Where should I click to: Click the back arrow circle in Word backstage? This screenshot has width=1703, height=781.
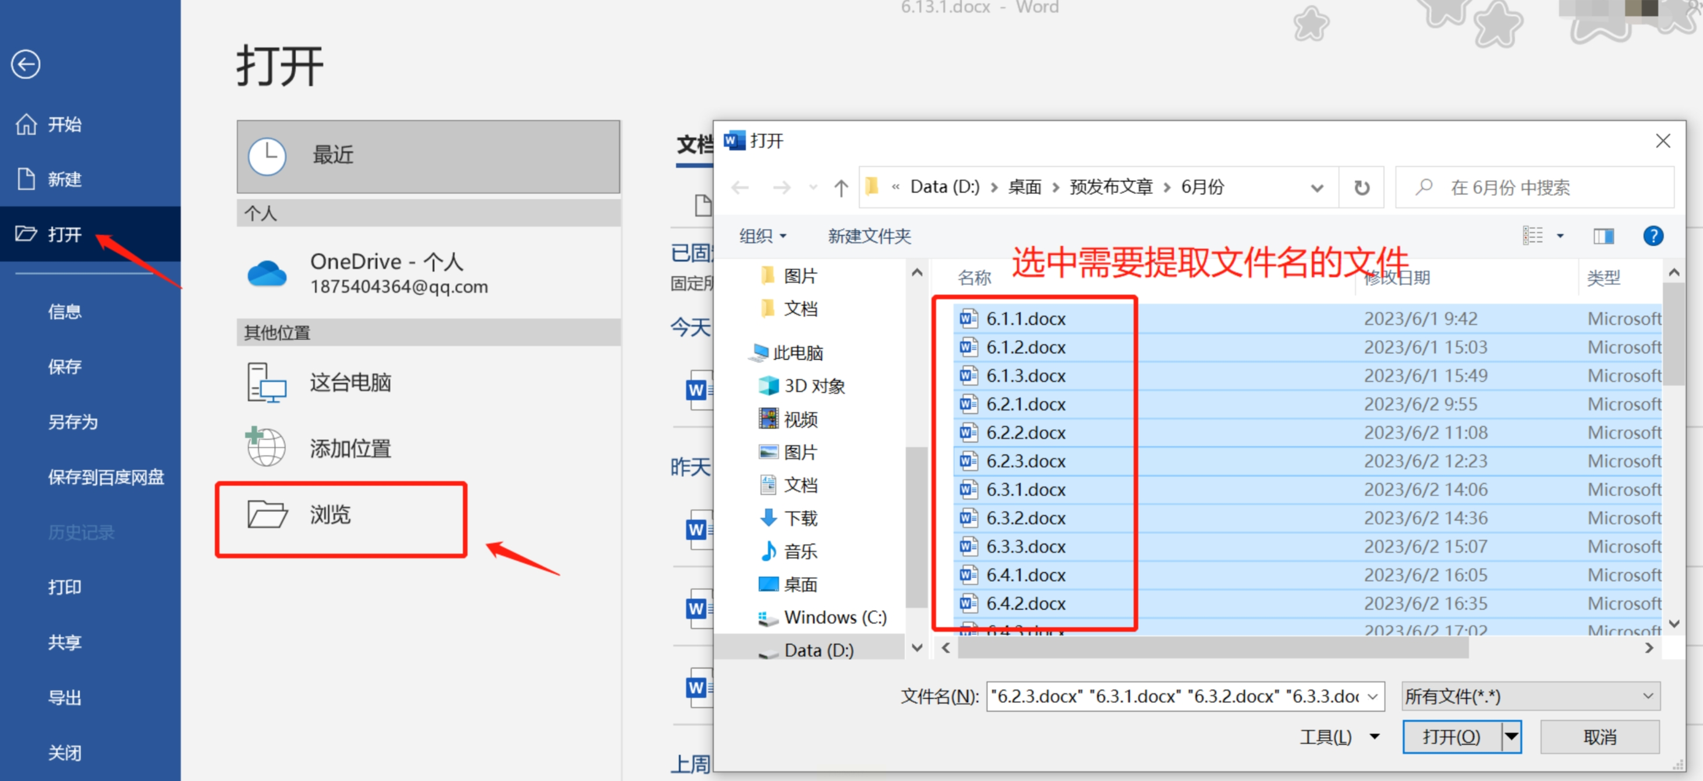coord(26,64)
